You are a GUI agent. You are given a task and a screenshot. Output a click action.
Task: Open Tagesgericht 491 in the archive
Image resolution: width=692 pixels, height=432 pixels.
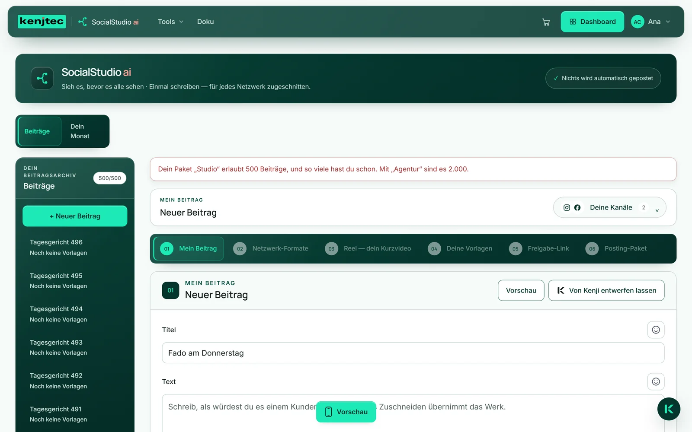(x=75, y=414)
